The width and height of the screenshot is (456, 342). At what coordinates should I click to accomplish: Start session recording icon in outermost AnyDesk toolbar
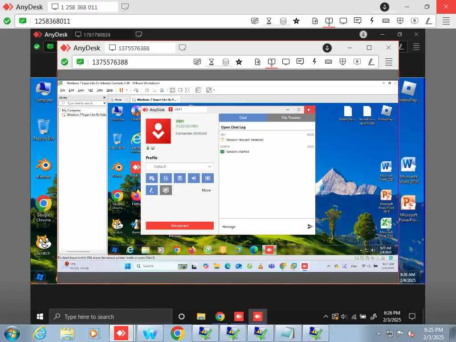(x=415, y=20)
